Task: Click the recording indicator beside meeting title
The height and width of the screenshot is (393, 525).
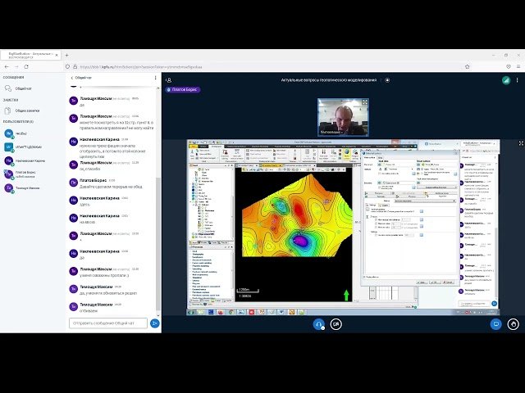Action: [x=387, y=80]
